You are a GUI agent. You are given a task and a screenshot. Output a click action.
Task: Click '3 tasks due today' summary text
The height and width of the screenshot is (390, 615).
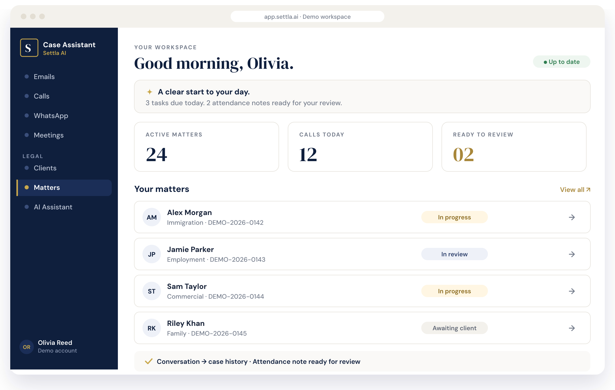point(175,103)
